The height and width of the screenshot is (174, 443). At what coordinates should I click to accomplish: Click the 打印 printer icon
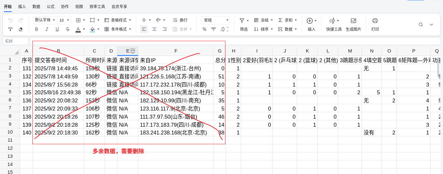pyautogui.click(x=375, y=20)
